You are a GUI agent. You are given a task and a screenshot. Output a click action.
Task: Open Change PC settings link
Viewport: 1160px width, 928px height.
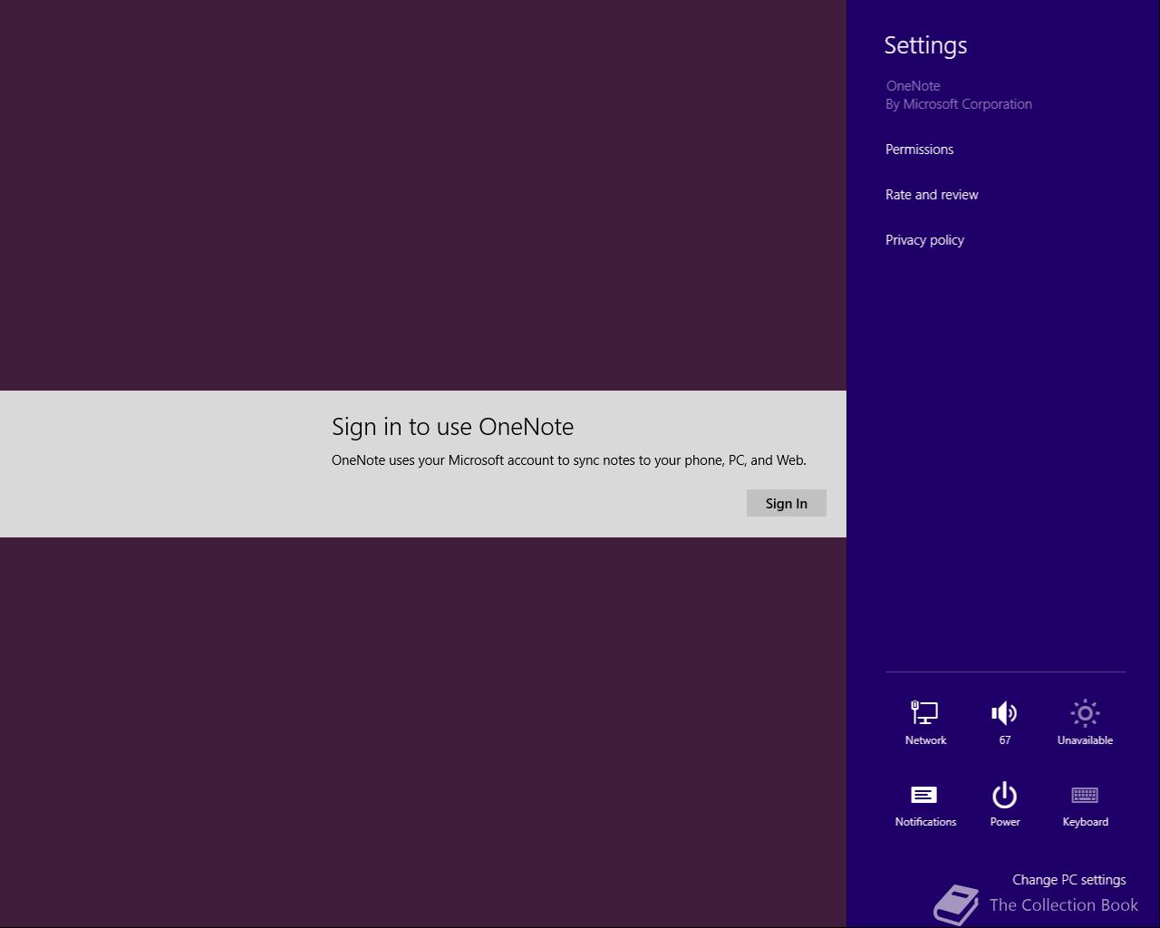point(1068,880)
